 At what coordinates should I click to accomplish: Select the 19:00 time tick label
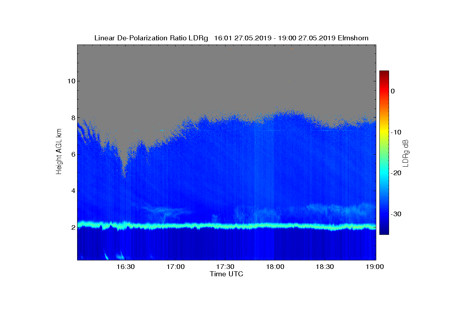(x=375, y=267)
